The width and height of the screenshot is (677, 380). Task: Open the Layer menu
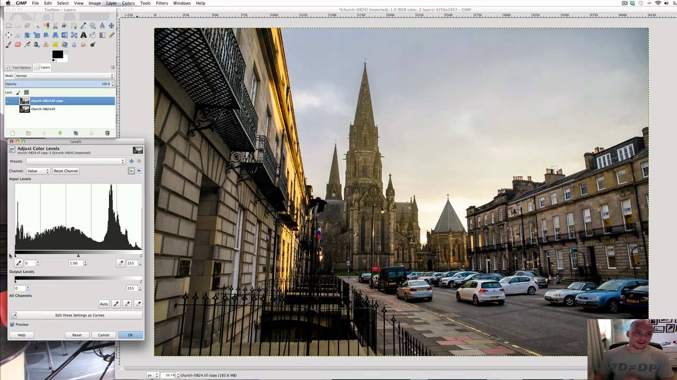pyautogui.click(x=111, y=3)
